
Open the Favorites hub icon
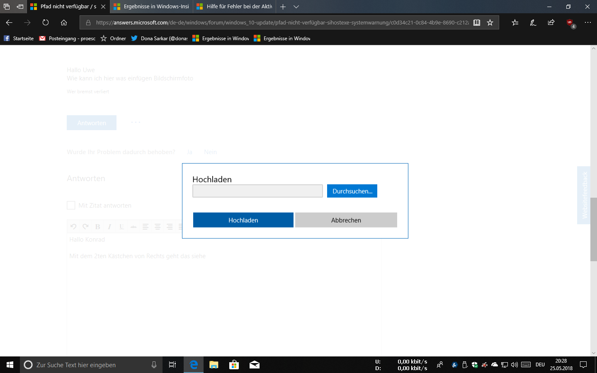click(x=515, y=23)
